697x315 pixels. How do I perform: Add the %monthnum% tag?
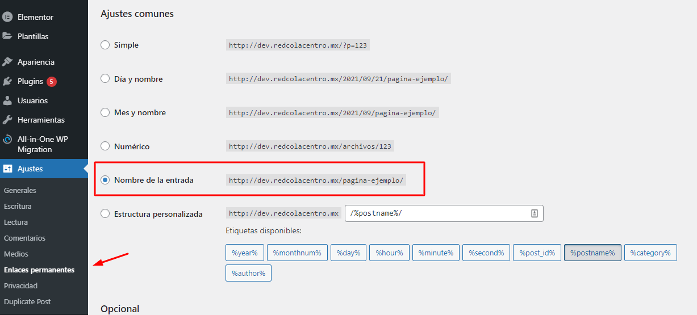298,253
